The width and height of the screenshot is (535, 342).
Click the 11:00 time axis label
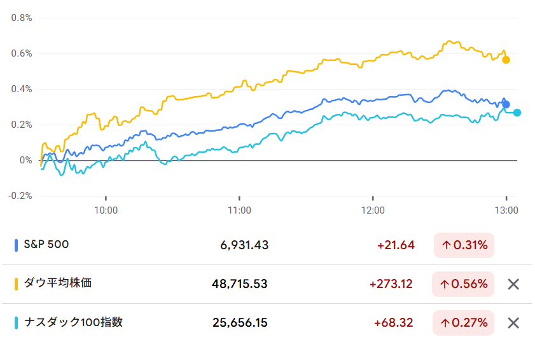(x=239, y=210)
